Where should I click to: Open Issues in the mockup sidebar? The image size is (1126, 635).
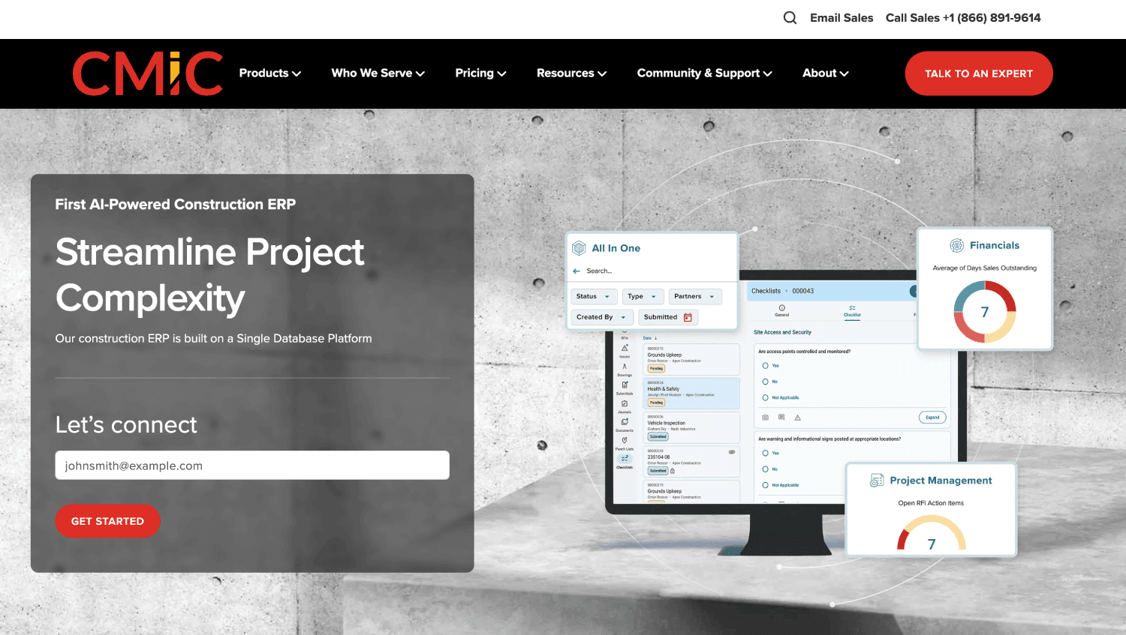[625, 350]
